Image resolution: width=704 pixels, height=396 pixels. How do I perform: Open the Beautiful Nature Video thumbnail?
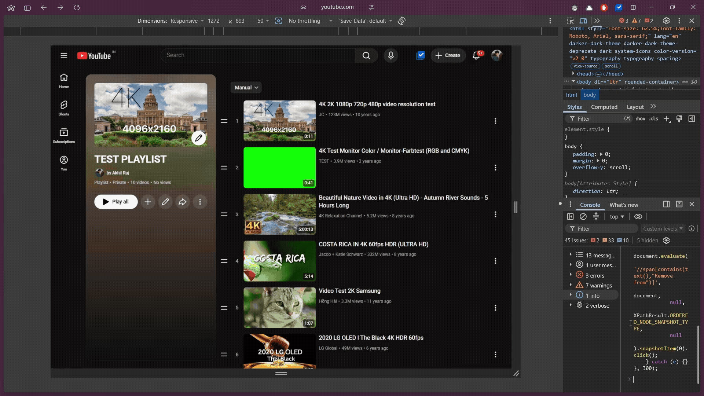click(279, 214)
